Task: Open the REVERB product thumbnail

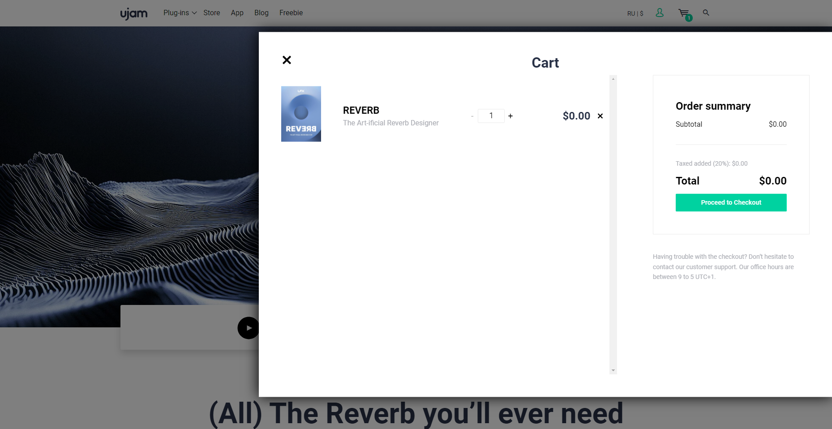Action: pyautogui.click(x=301, y=114)
